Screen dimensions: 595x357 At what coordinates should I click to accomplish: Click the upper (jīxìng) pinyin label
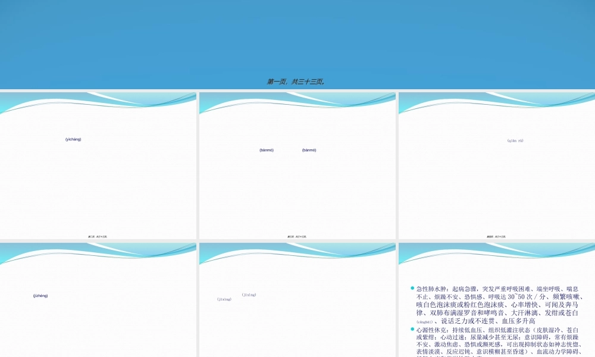[x=249, y=295]
